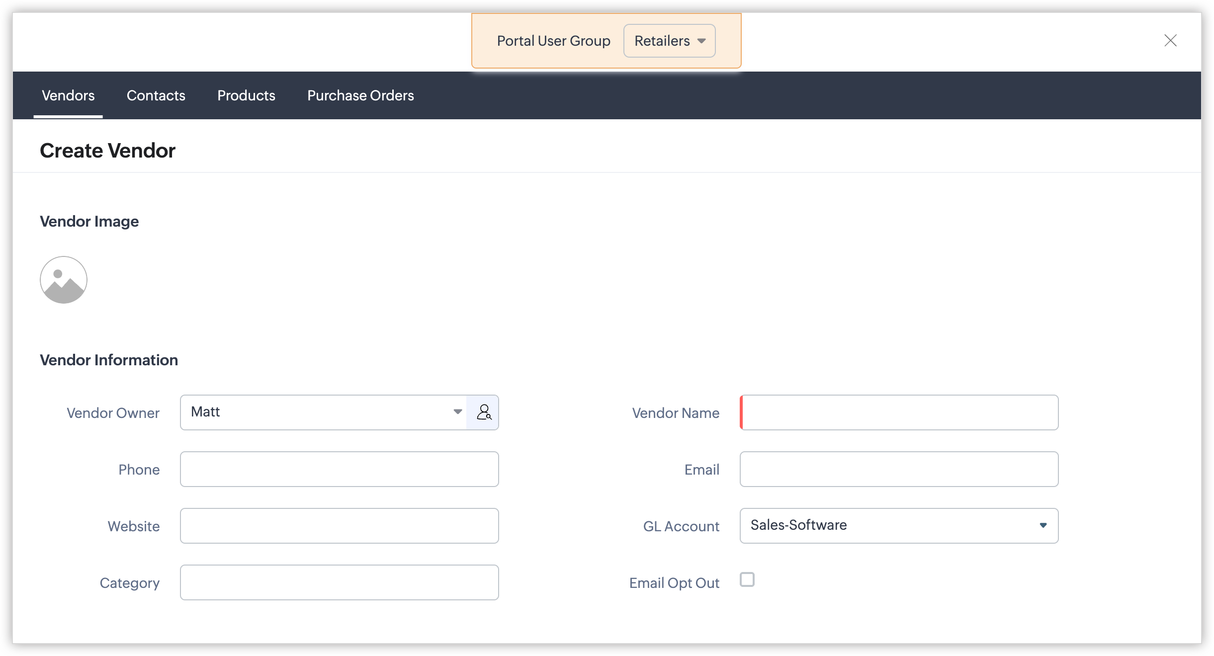Click the Matt value in Vendor Owner
The image size is (1214, 656).
(206, 412)
